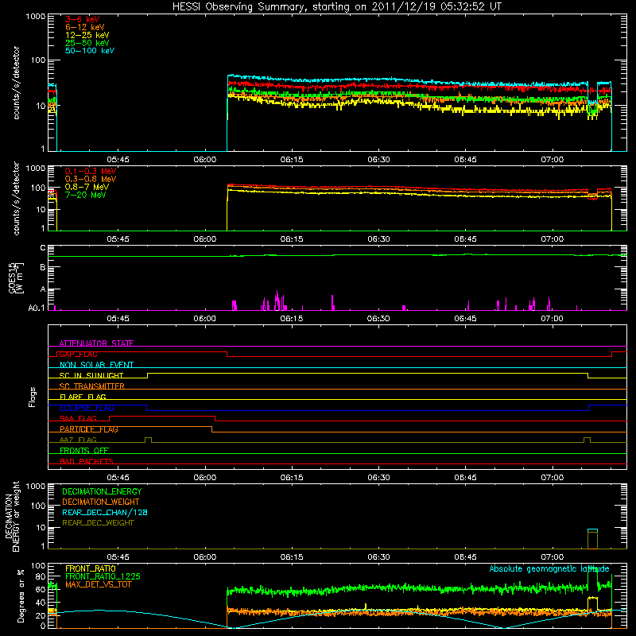Click the tallest magenta spike in the GOES panel
This screenshot has height=636, width=636.
277,301
